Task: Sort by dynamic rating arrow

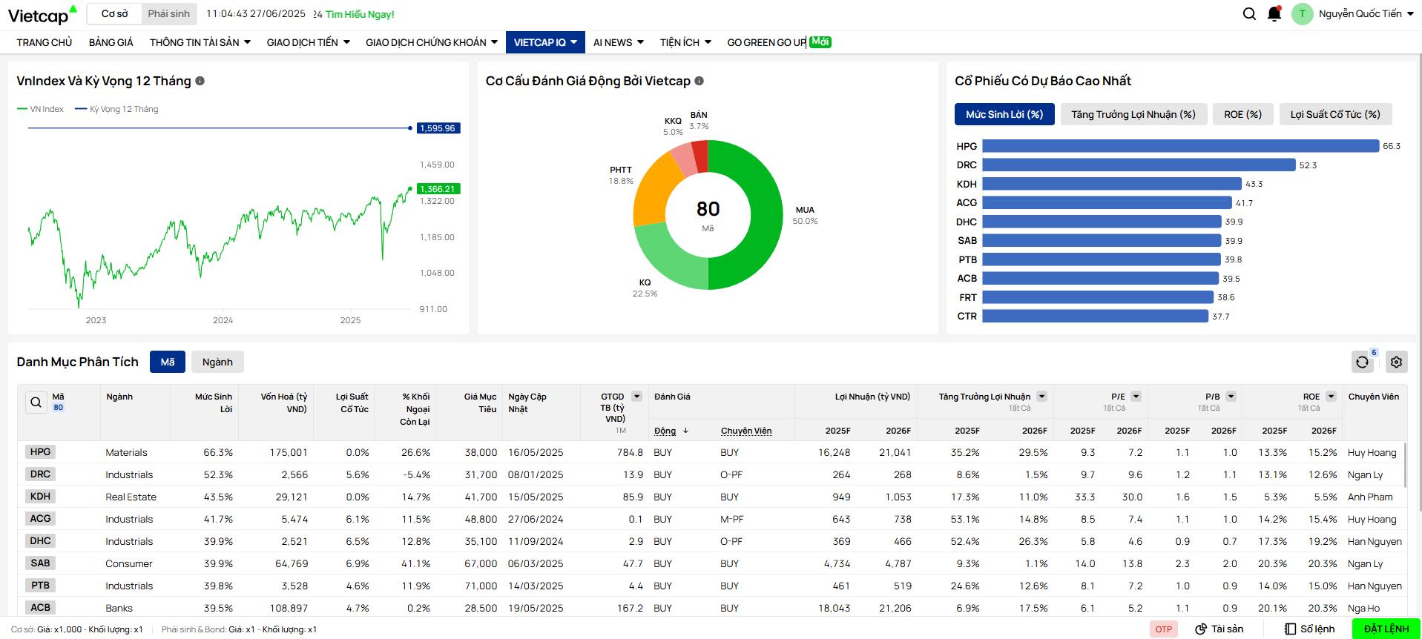Action: [x=685, y=431]
